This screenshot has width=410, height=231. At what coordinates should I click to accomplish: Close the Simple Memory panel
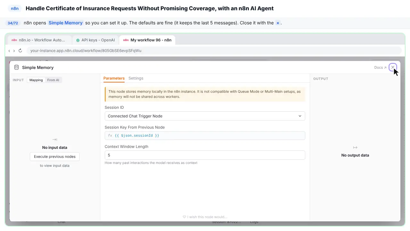coord(393,67)
